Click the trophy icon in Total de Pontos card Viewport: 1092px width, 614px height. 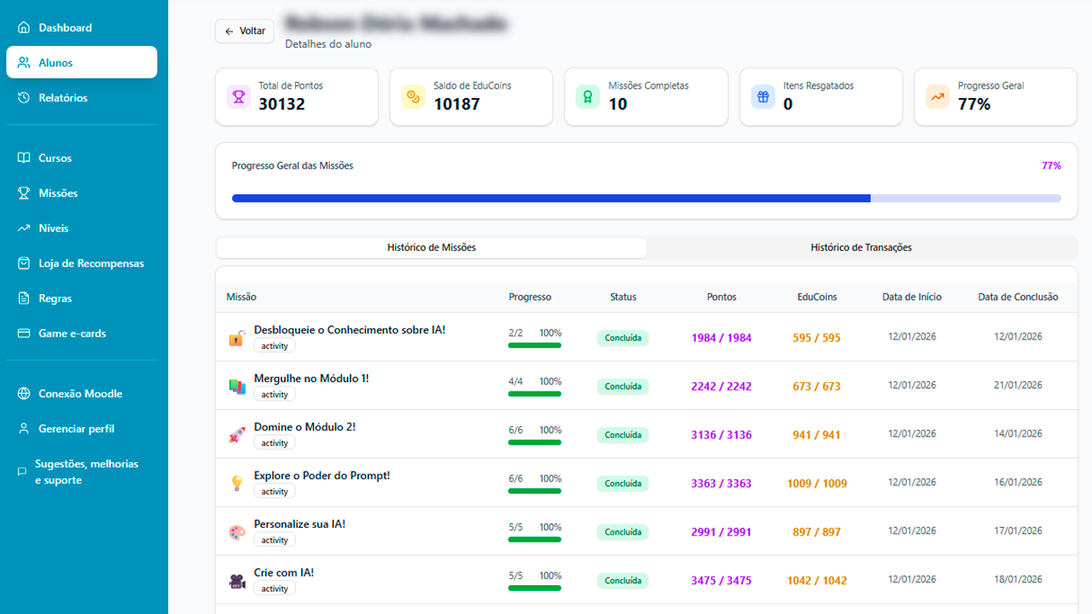tap(238, 96)
